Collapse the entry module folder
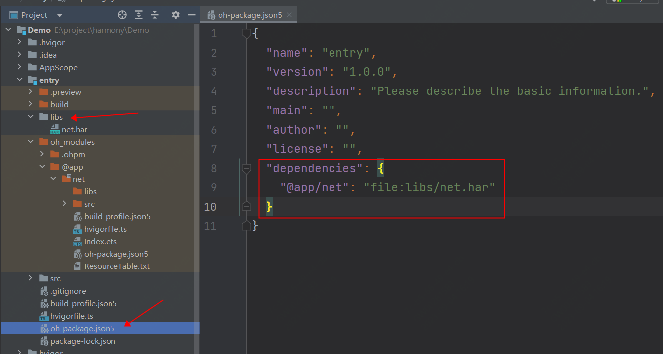Viewport: 663px width, 354px height. pyautogui.click(x=19, y=80)
